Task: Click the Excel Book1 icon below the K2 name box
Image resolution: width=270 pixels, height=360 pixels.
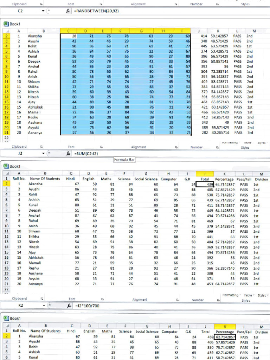Action: (6, 318)
